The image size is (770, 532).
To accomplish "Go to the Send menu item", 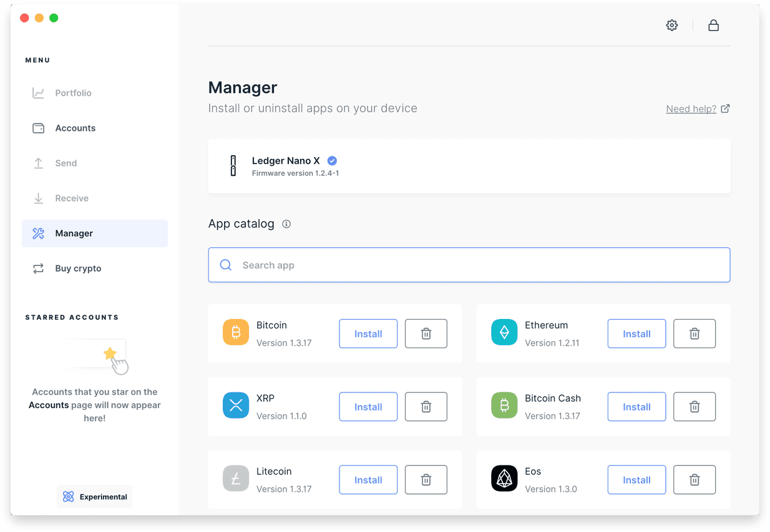I will coord(95,163).
